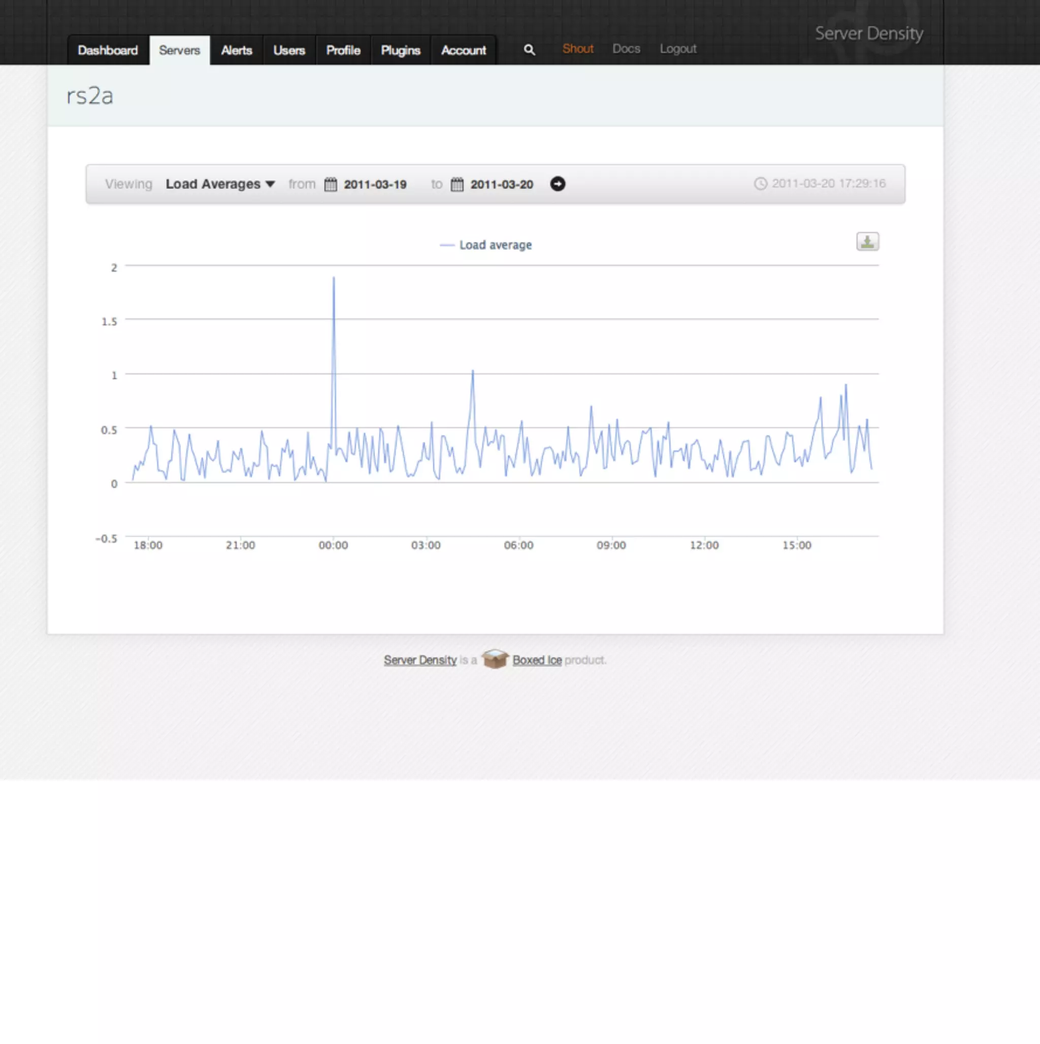Click the black go arrow button
This screenshot has width=1040, height=1044.
[x=557, y=184]
